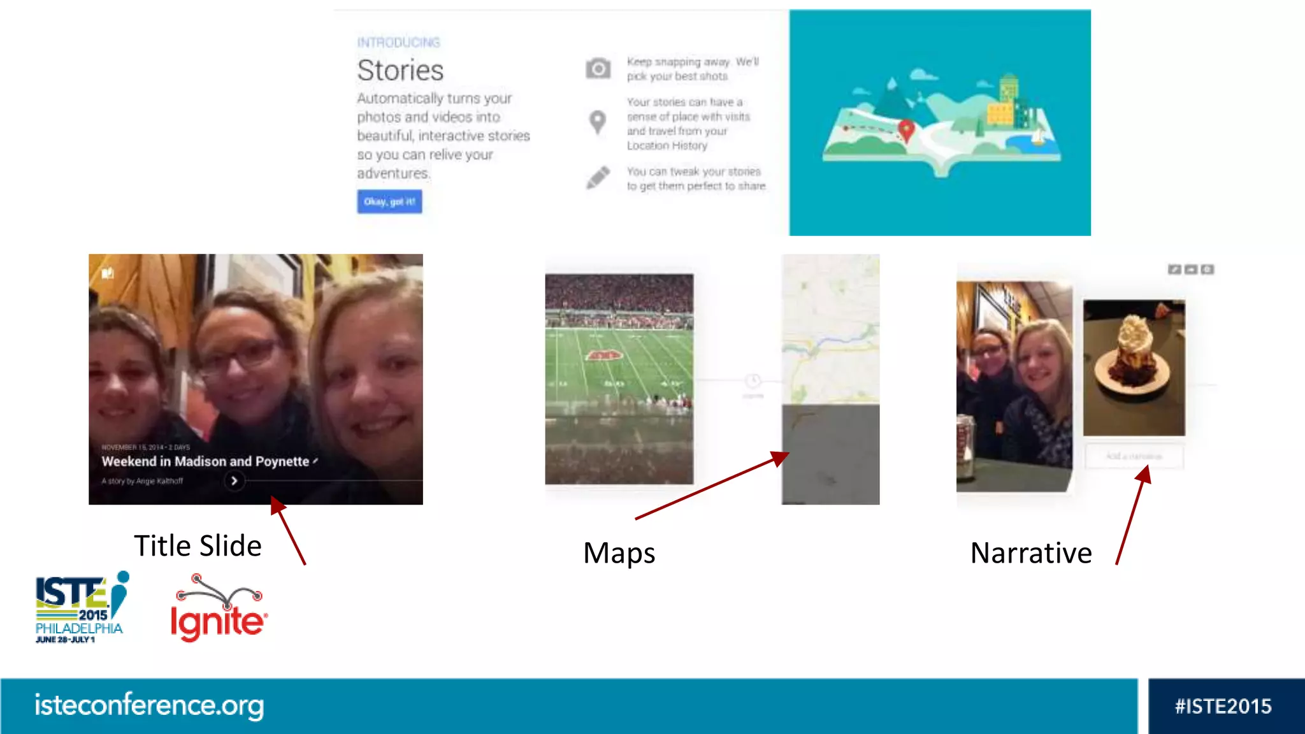Open the map tile in the Maps example
The height and width of the screenshot is (734, 1305).
tap(831, 329)
